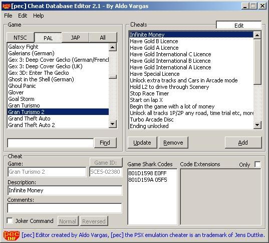
Task: Remove the selected cheat
Action: click(x=173, y=143)
